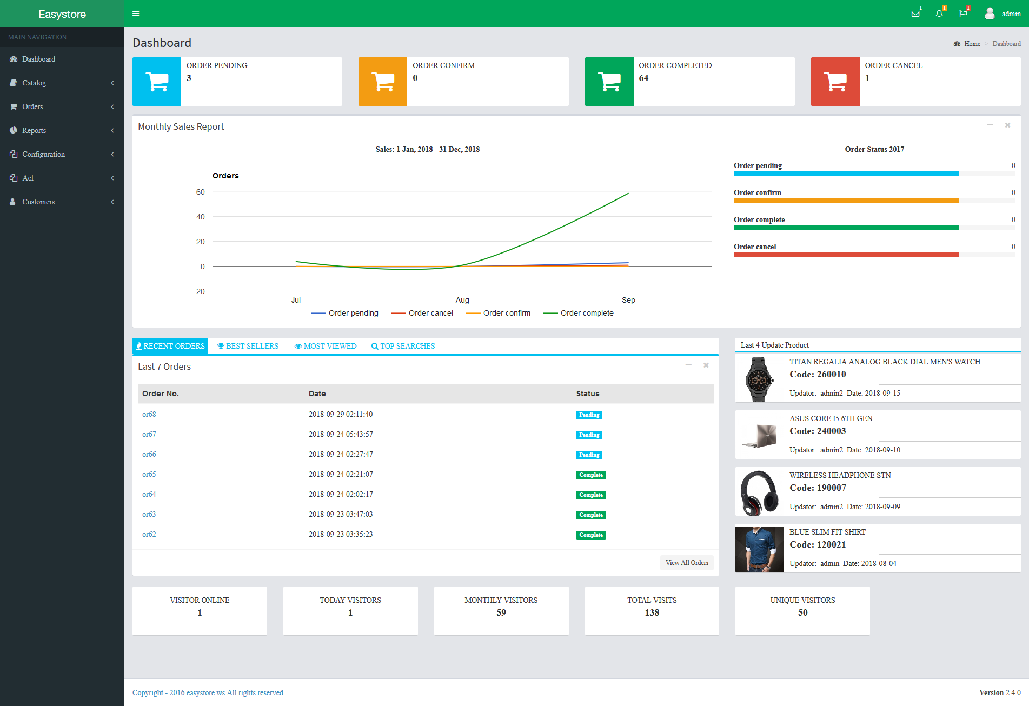This screenshot has width=1029, height=706.
Task: Collapse the Monthly Sales Report panel
Action: [990, 125]
